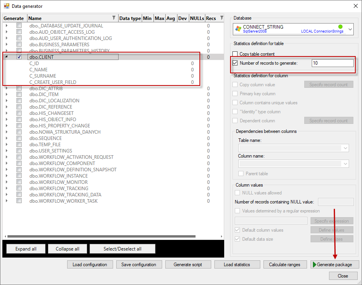
Task: Enable the Copy table content checkbox
Action: pos(235,54)
